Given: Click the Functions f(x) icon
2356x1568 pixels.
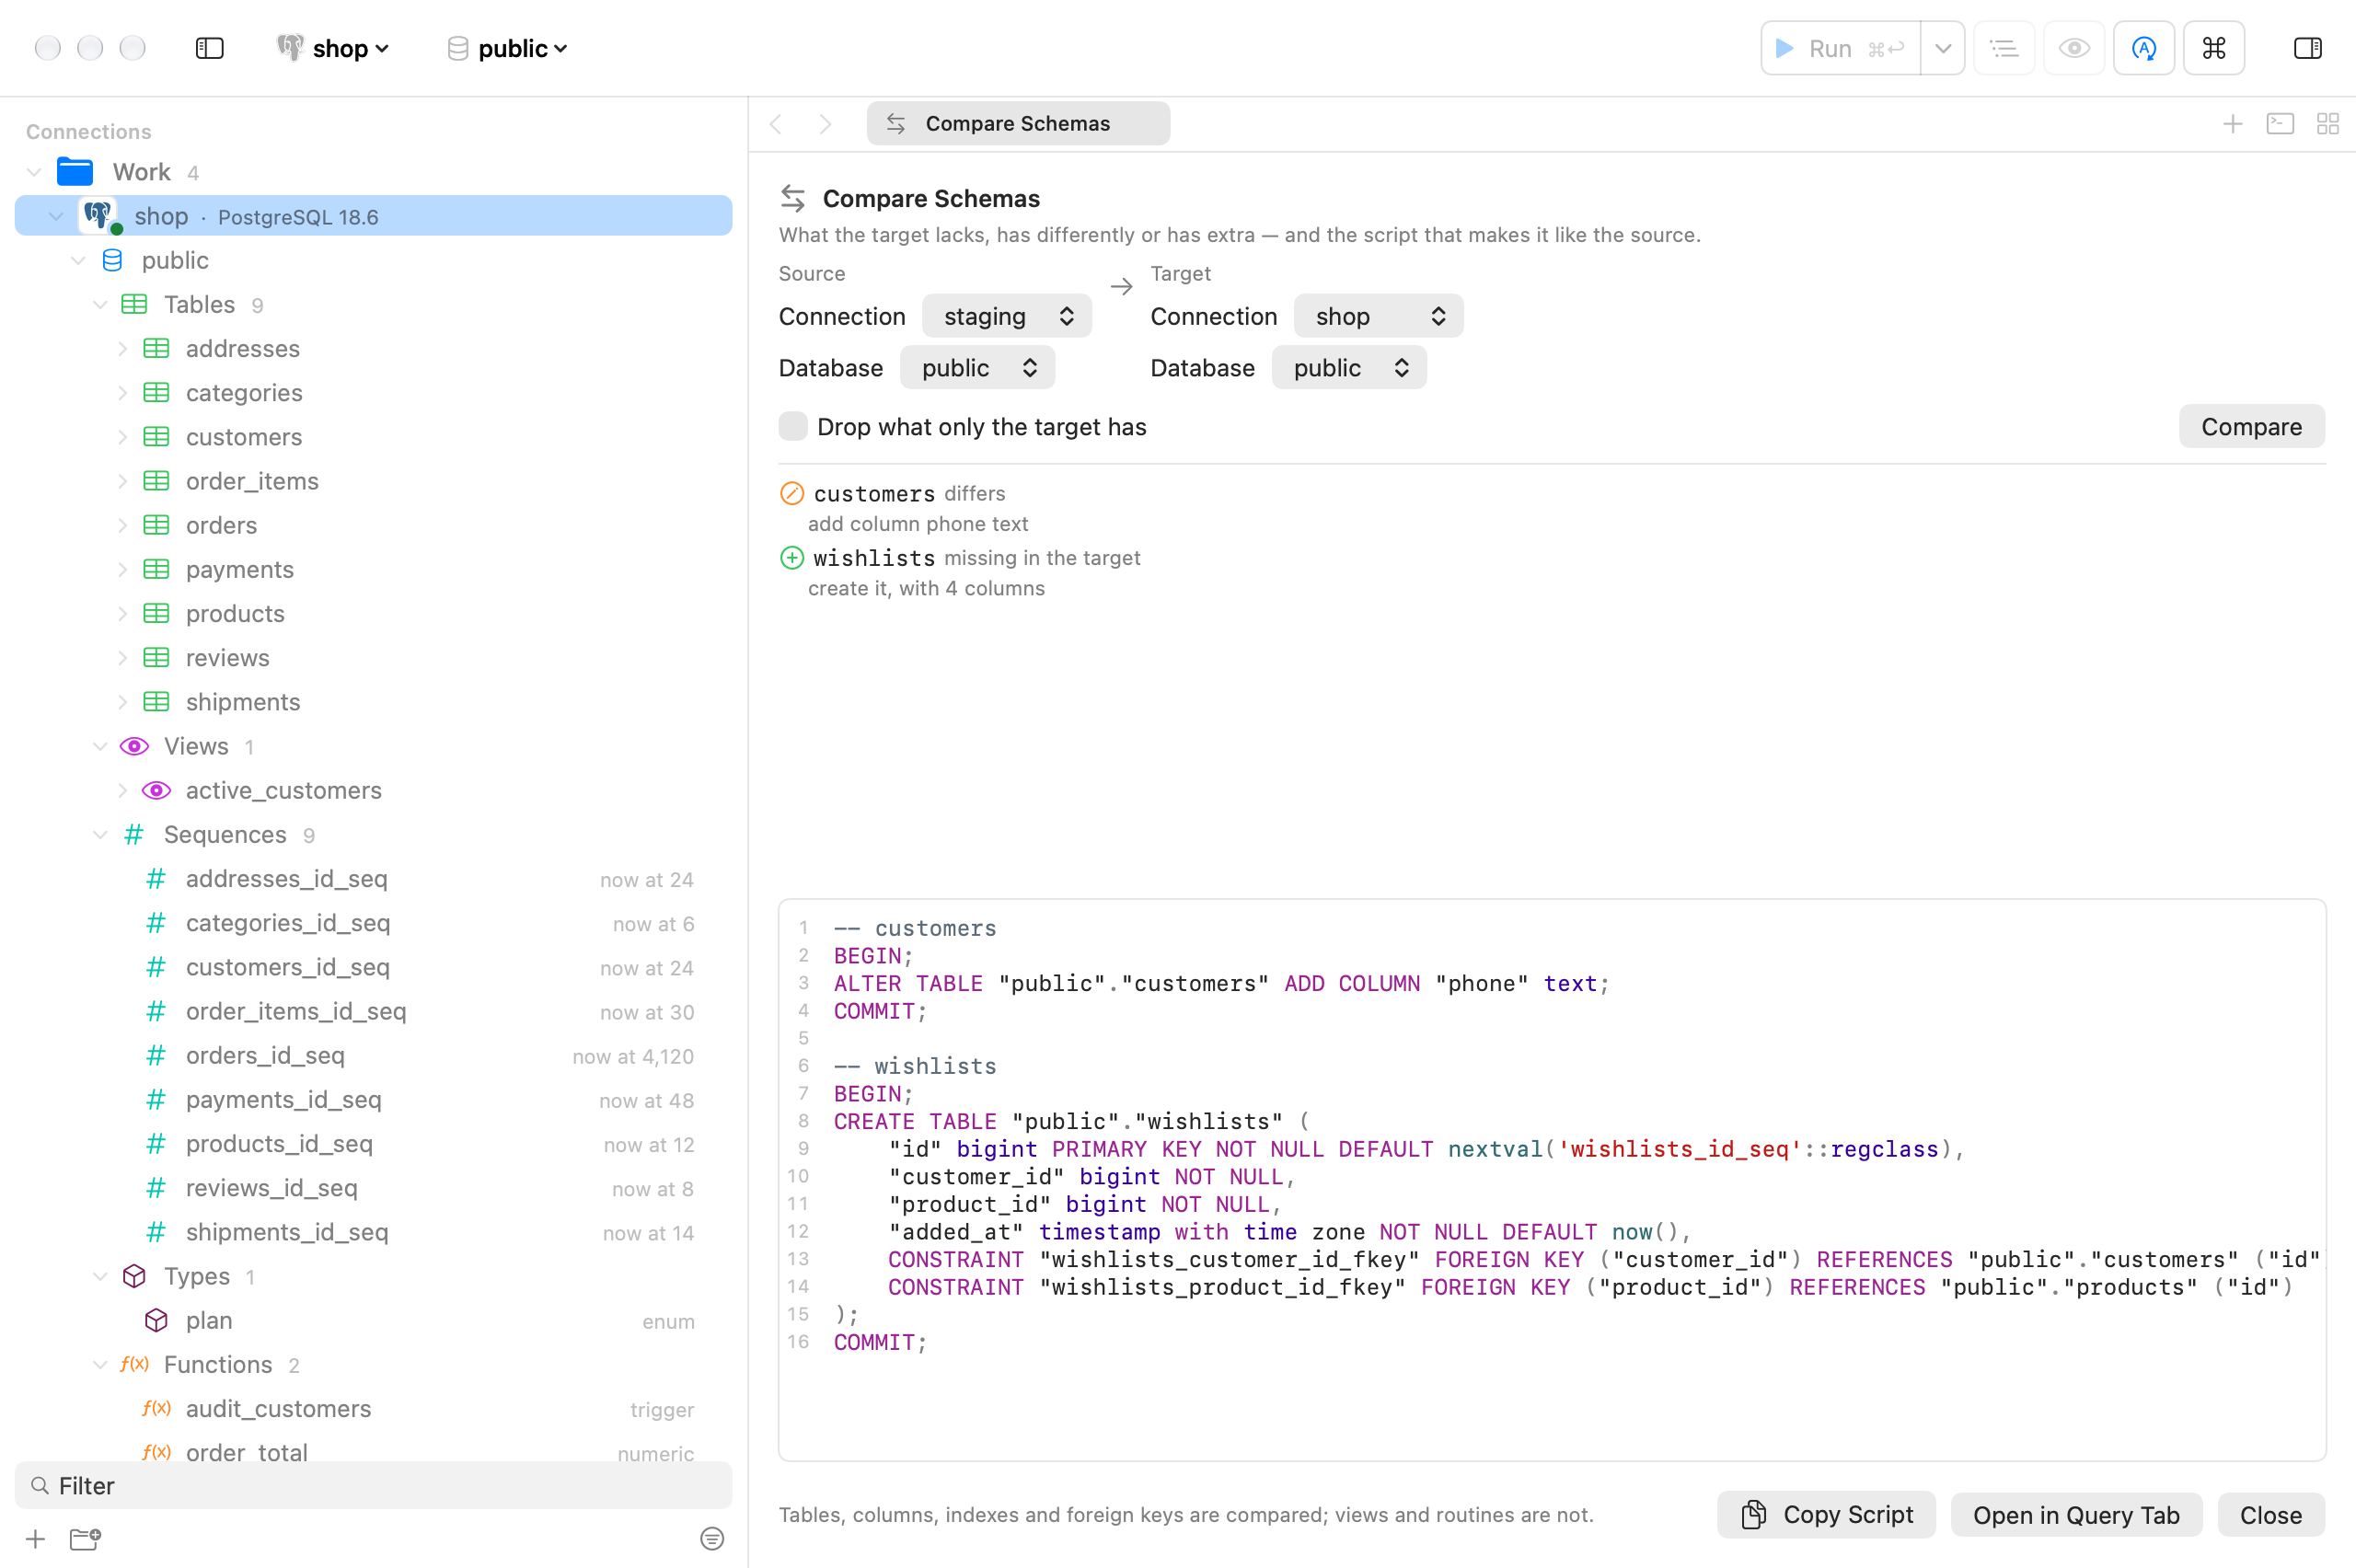Looking at the screenshot, I should tap(134, 1364).
